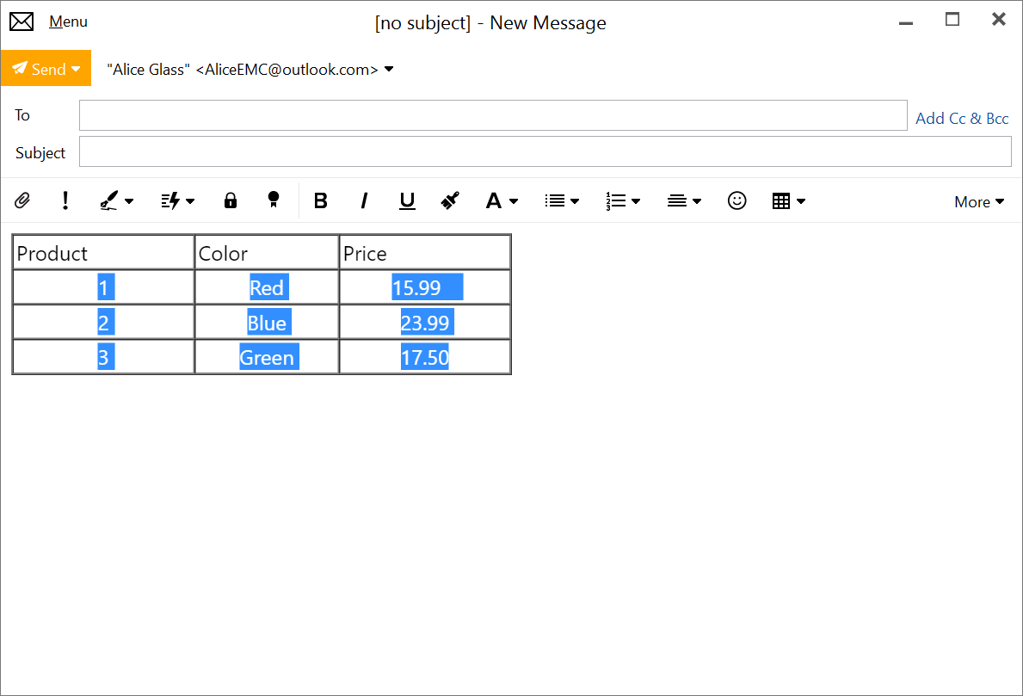Click the Add Cc & Bcc link
Viewport: 1023px width, 696px height.
(962, 118)
